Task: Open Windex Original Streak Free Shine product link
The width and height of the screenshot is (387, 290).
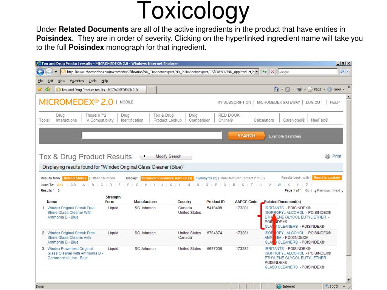Action: coord(71,213)
